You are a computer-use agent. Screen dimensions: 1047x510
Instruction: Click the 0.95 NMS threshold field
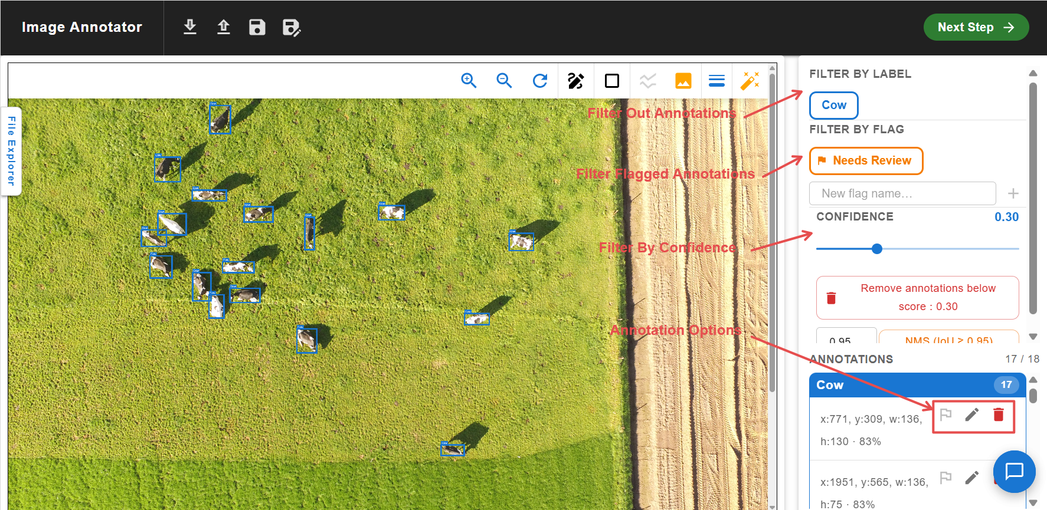tap(846, 336)
